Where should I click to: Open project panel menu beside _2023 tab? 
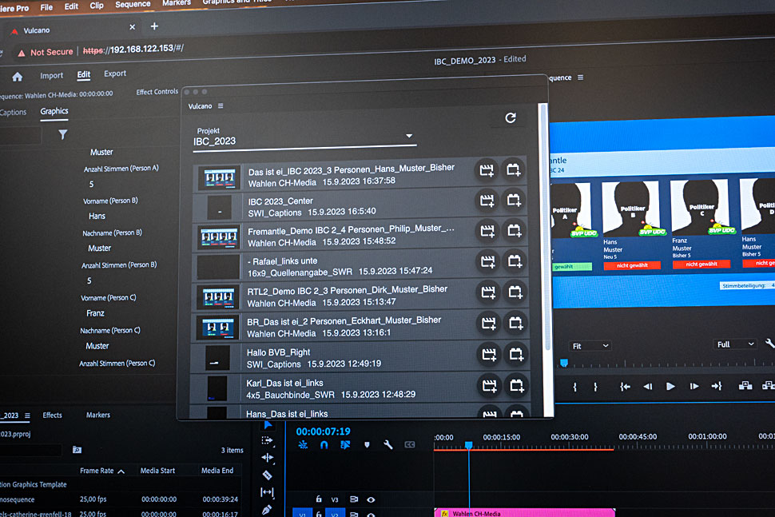pos(27,416)
